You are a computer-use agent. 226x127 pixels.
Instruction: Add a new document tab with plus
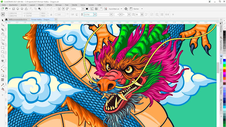[x=56, y=19]
